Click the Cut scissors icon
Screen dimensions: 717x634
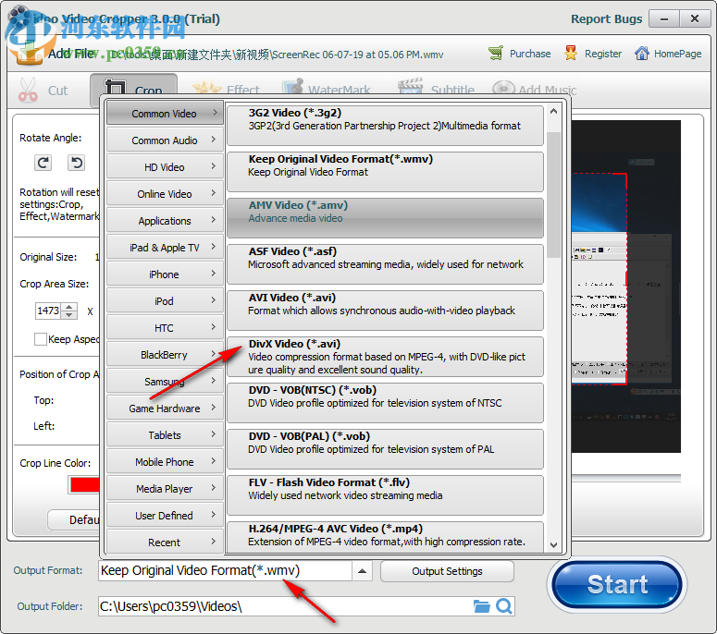(28, 90)
